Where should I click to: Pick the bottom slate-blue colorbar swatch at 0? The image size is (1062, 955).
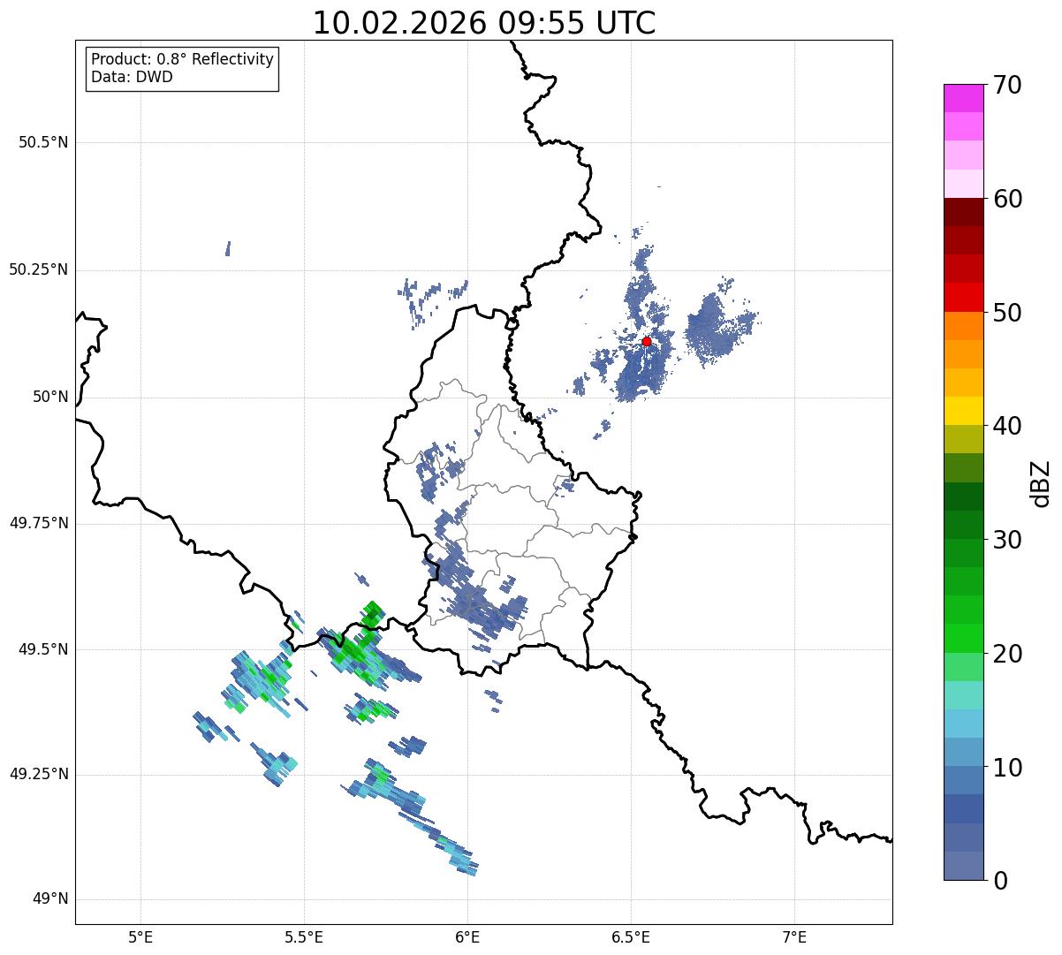click(x=963, y=866)
